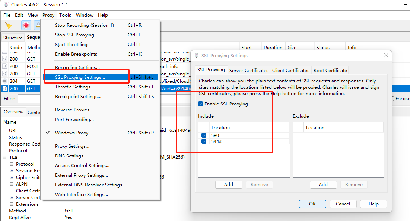Click Cancel in SSL Proxying Settings
The width and height of the screenshot is (410, 221).
(x=343, y=204)
